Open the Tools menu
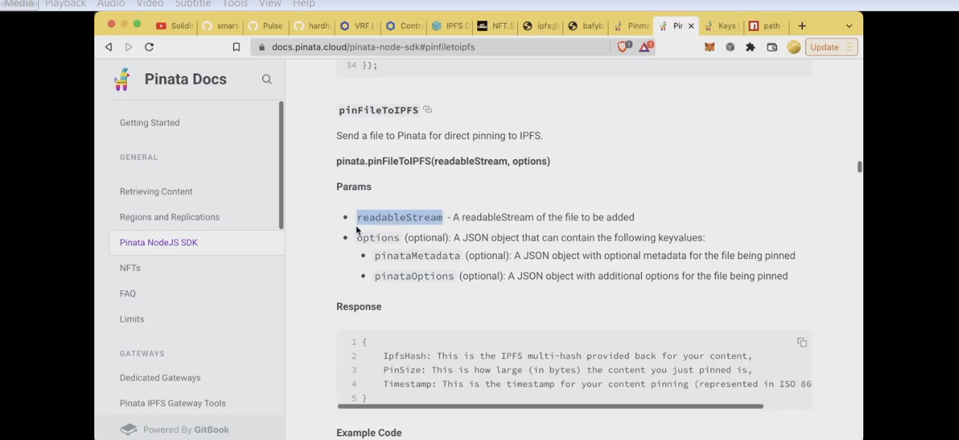The height and width of the screenshot is (440, 959). point(235,4)
